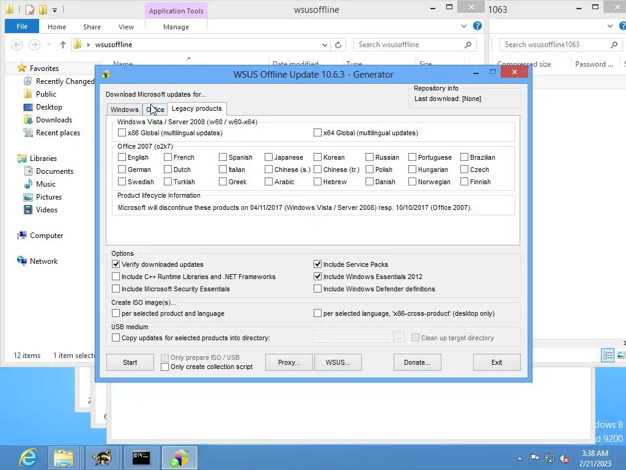Click the muted volume tray icon
This screenshot has height=470, width=626.
564,458
